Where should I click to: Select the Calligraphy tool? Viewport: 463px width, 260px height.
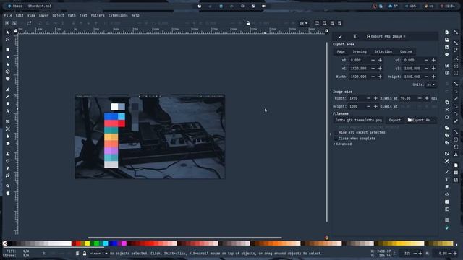tap(8, 104)
